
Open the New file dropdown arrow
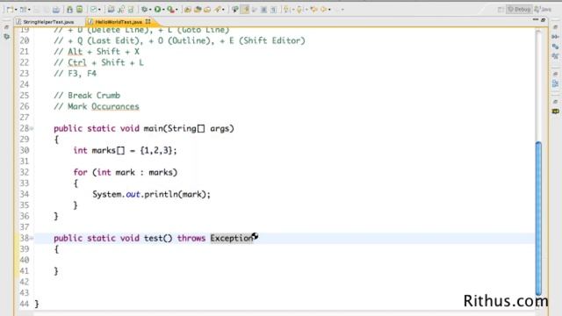click(16, 10)
